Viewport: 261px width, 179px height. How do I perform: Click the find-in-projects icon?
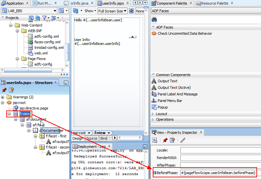(31, 18)
